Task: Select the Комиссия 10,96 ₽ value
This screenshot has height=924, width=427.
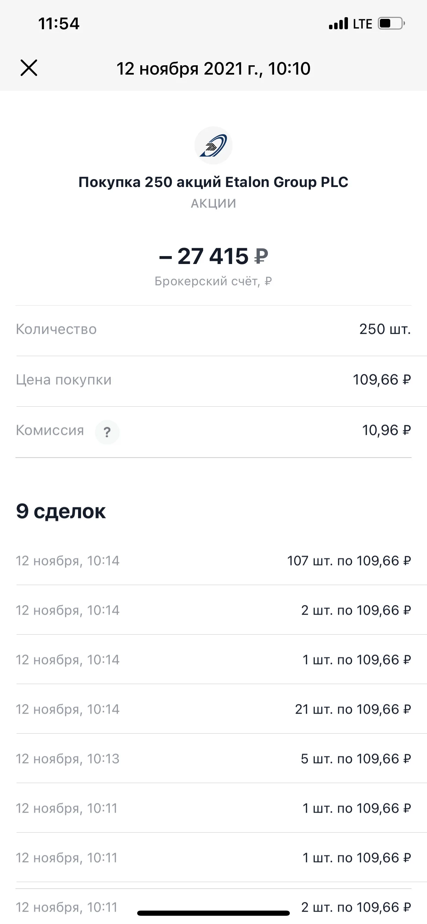Action: coord(386,430)
